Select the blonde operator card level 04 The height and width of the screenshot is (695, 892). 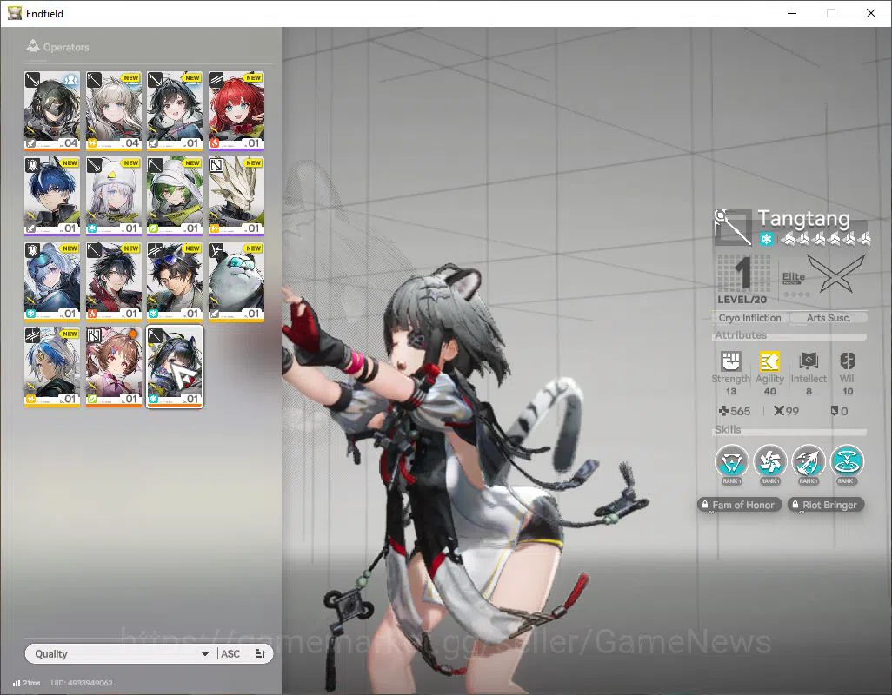[x=113, y=110]
